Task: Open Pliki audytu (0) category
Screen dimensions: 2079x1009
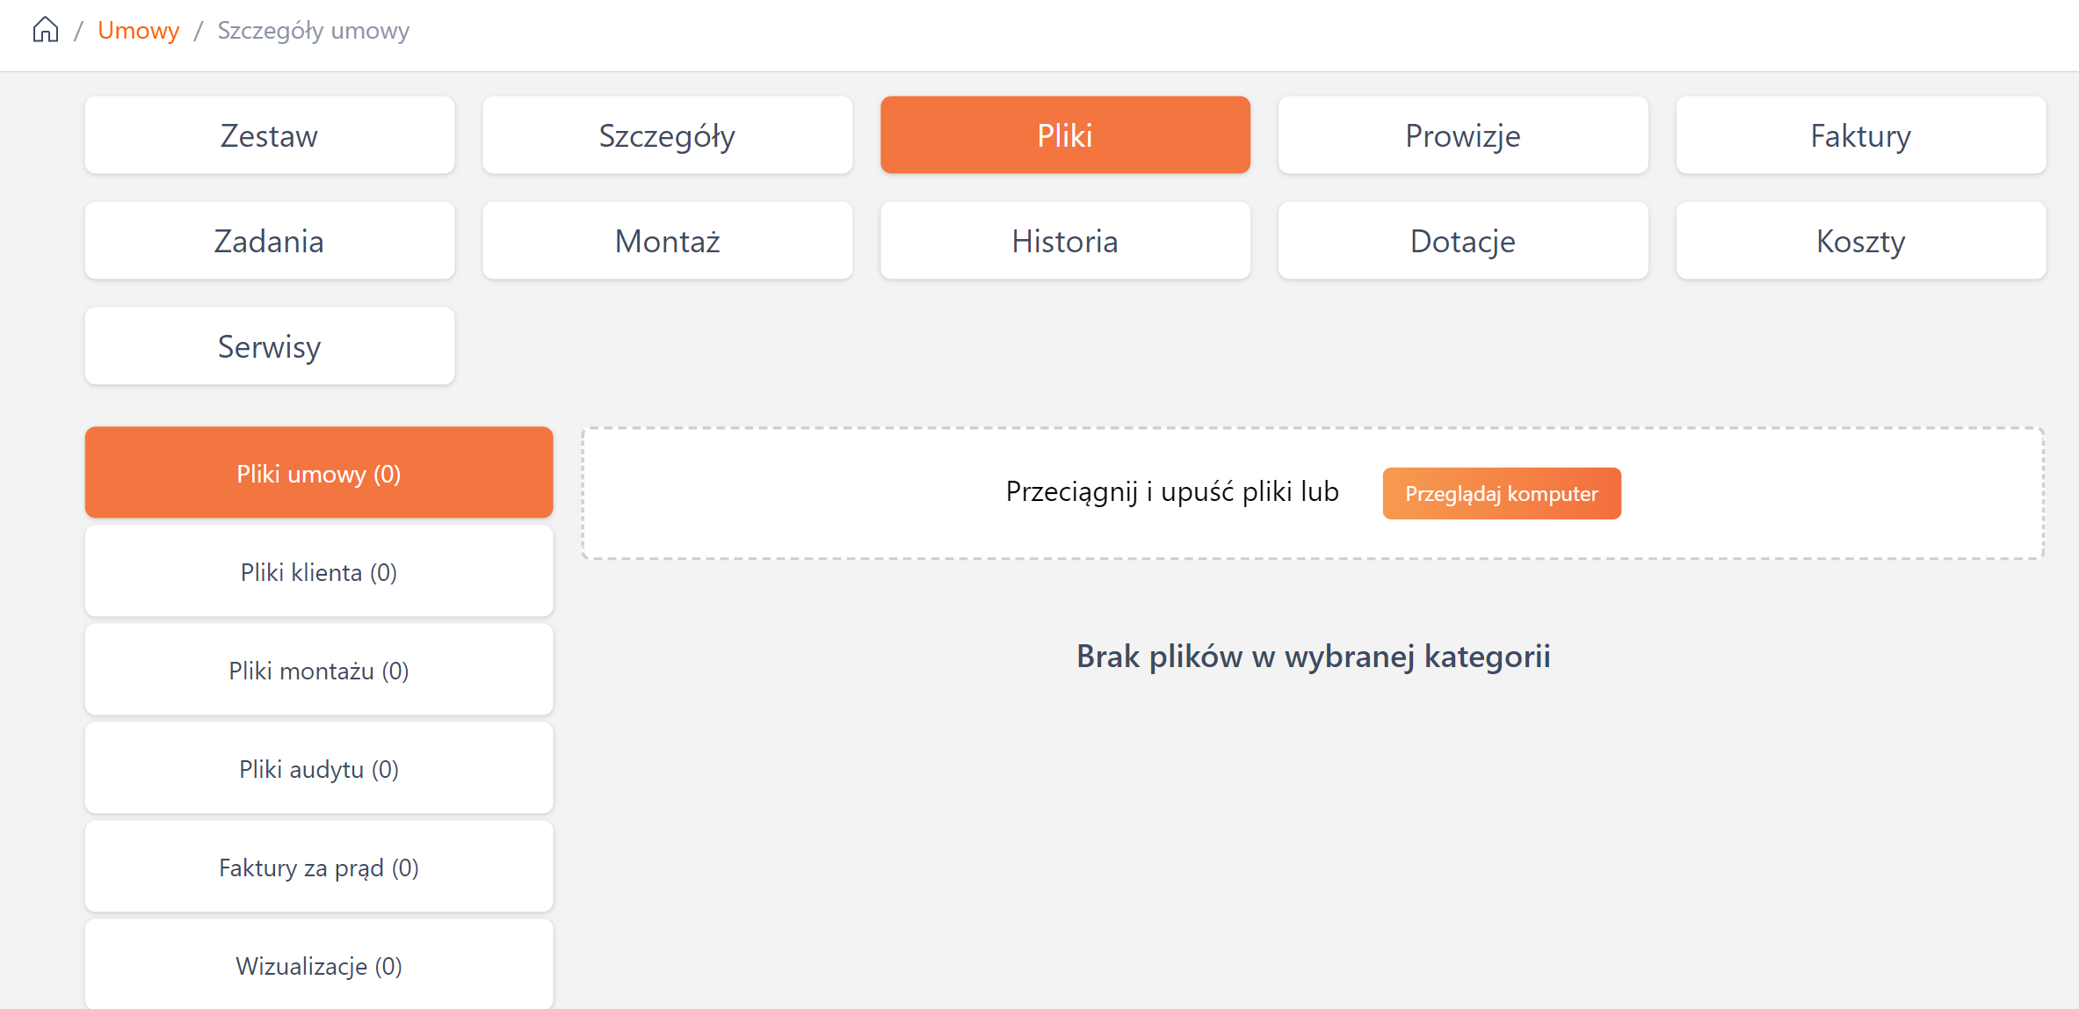Action: pos(319,769)
